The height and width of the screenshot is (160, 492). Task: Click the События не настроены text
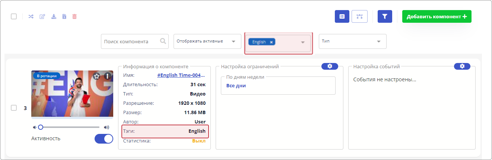[385, 79]
